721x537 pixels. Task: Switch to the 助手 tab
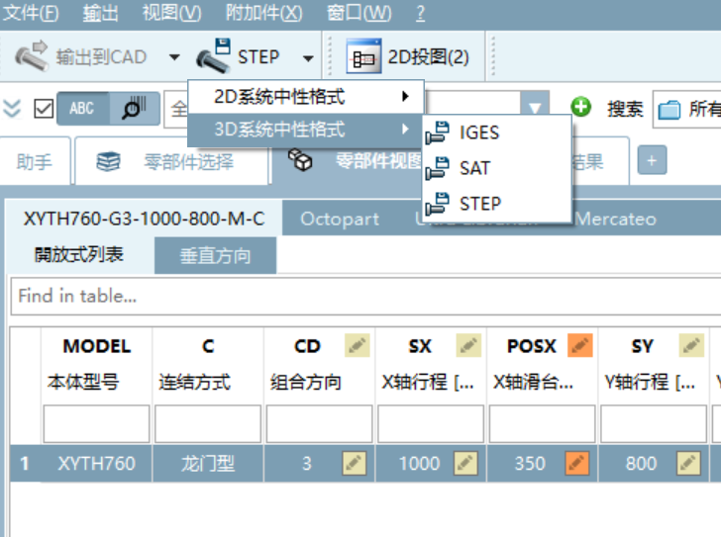(35, 161)
